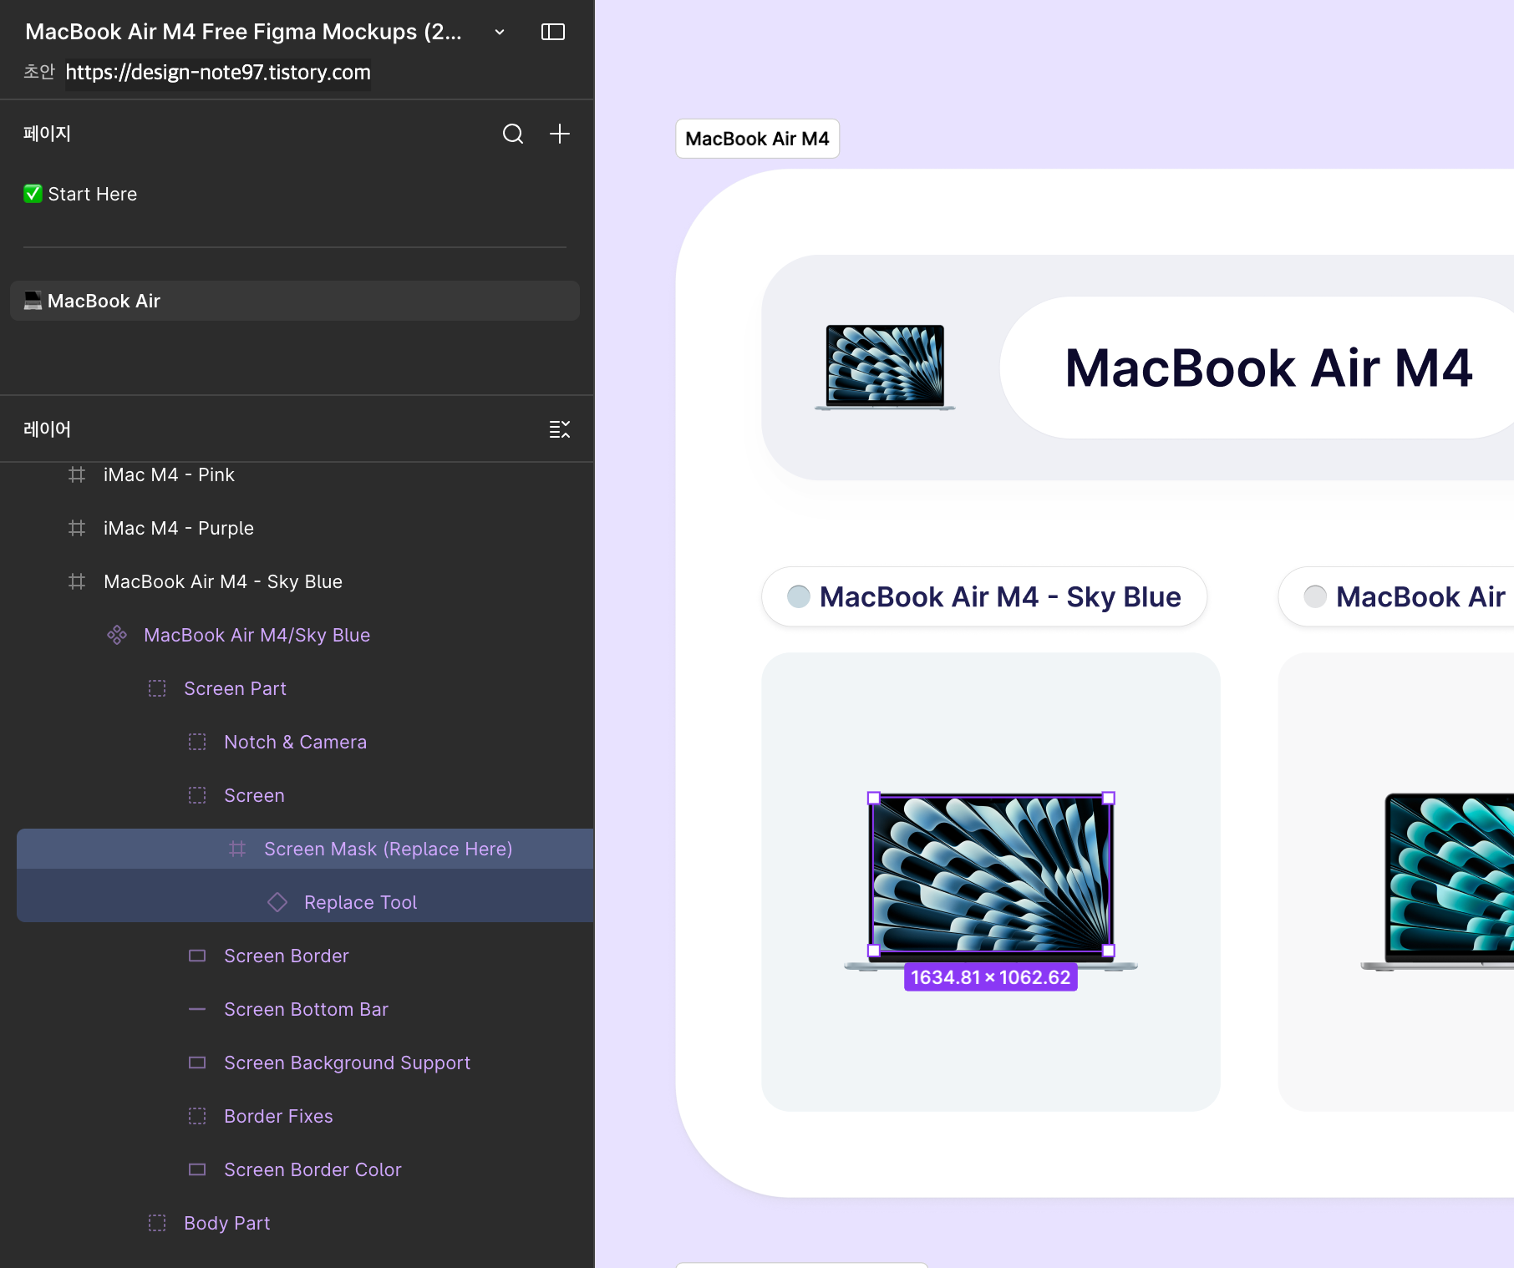The height and width of the screenshot is (1268, 1514).
Task: Open the file name dropdown chevron
Action: point(500,32)
